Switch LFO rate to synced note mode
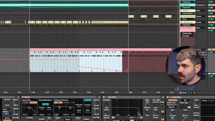This screenshot has height=121, width=215. pos(163,114)
